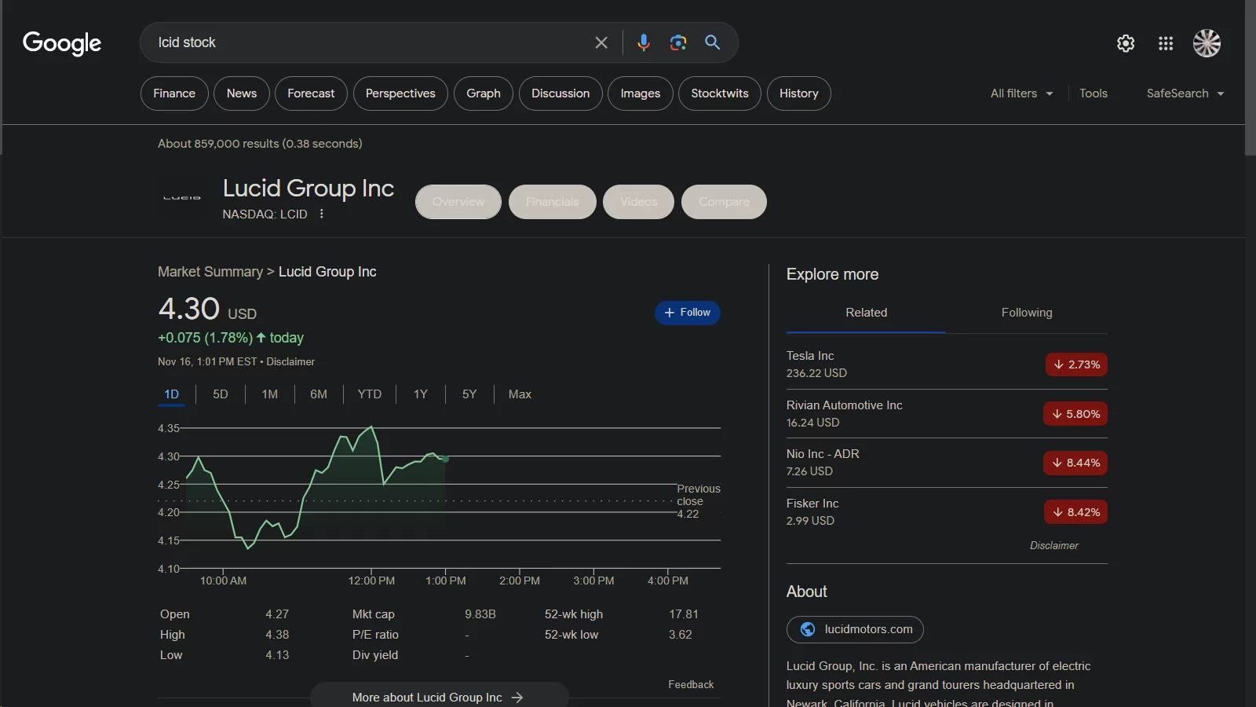Viewport: 1256px width, 707px height.
Task: Select the Forecast filter chip
Action: [311, 93]
